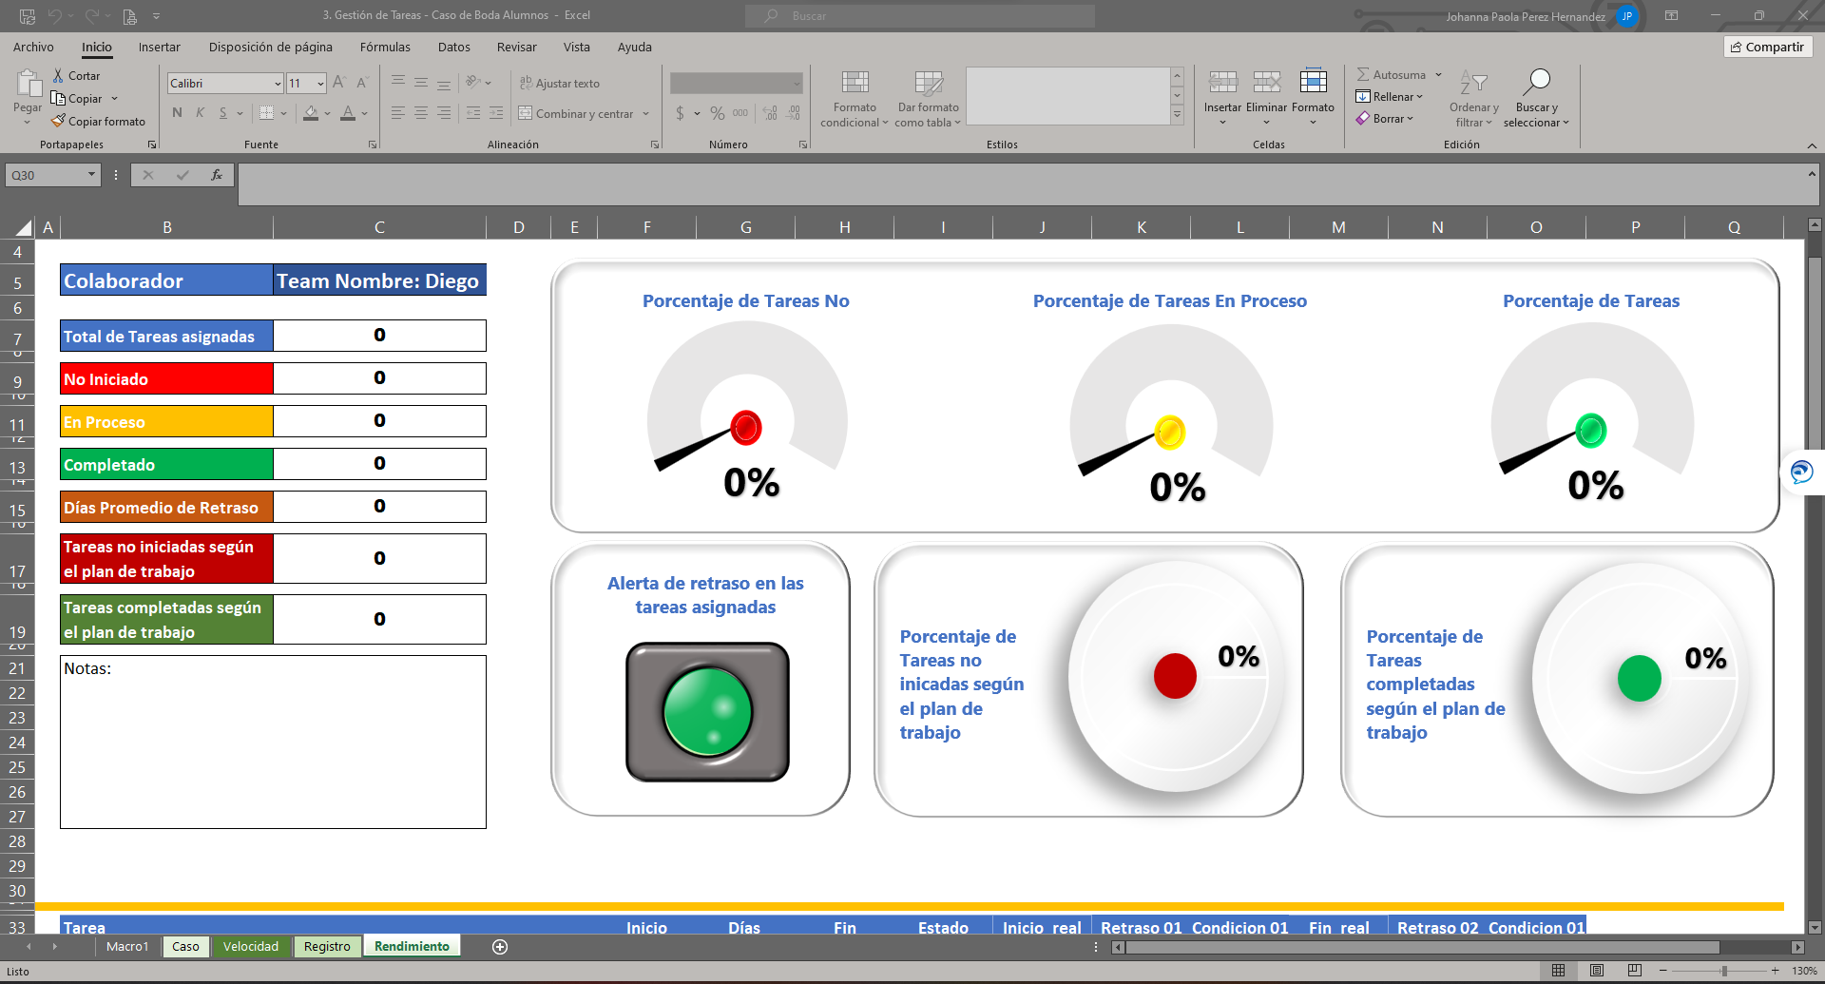
Task: Click the Compartir button
Action: [1767, 47]
